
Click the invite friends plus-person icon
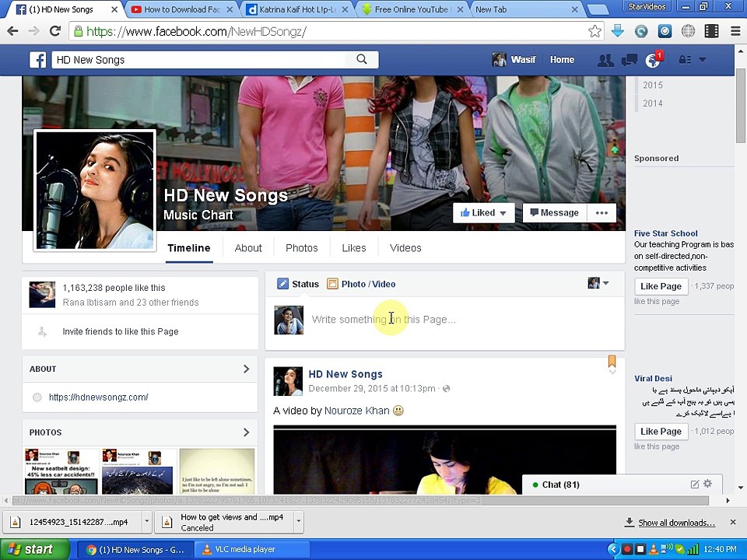point(42,332)
